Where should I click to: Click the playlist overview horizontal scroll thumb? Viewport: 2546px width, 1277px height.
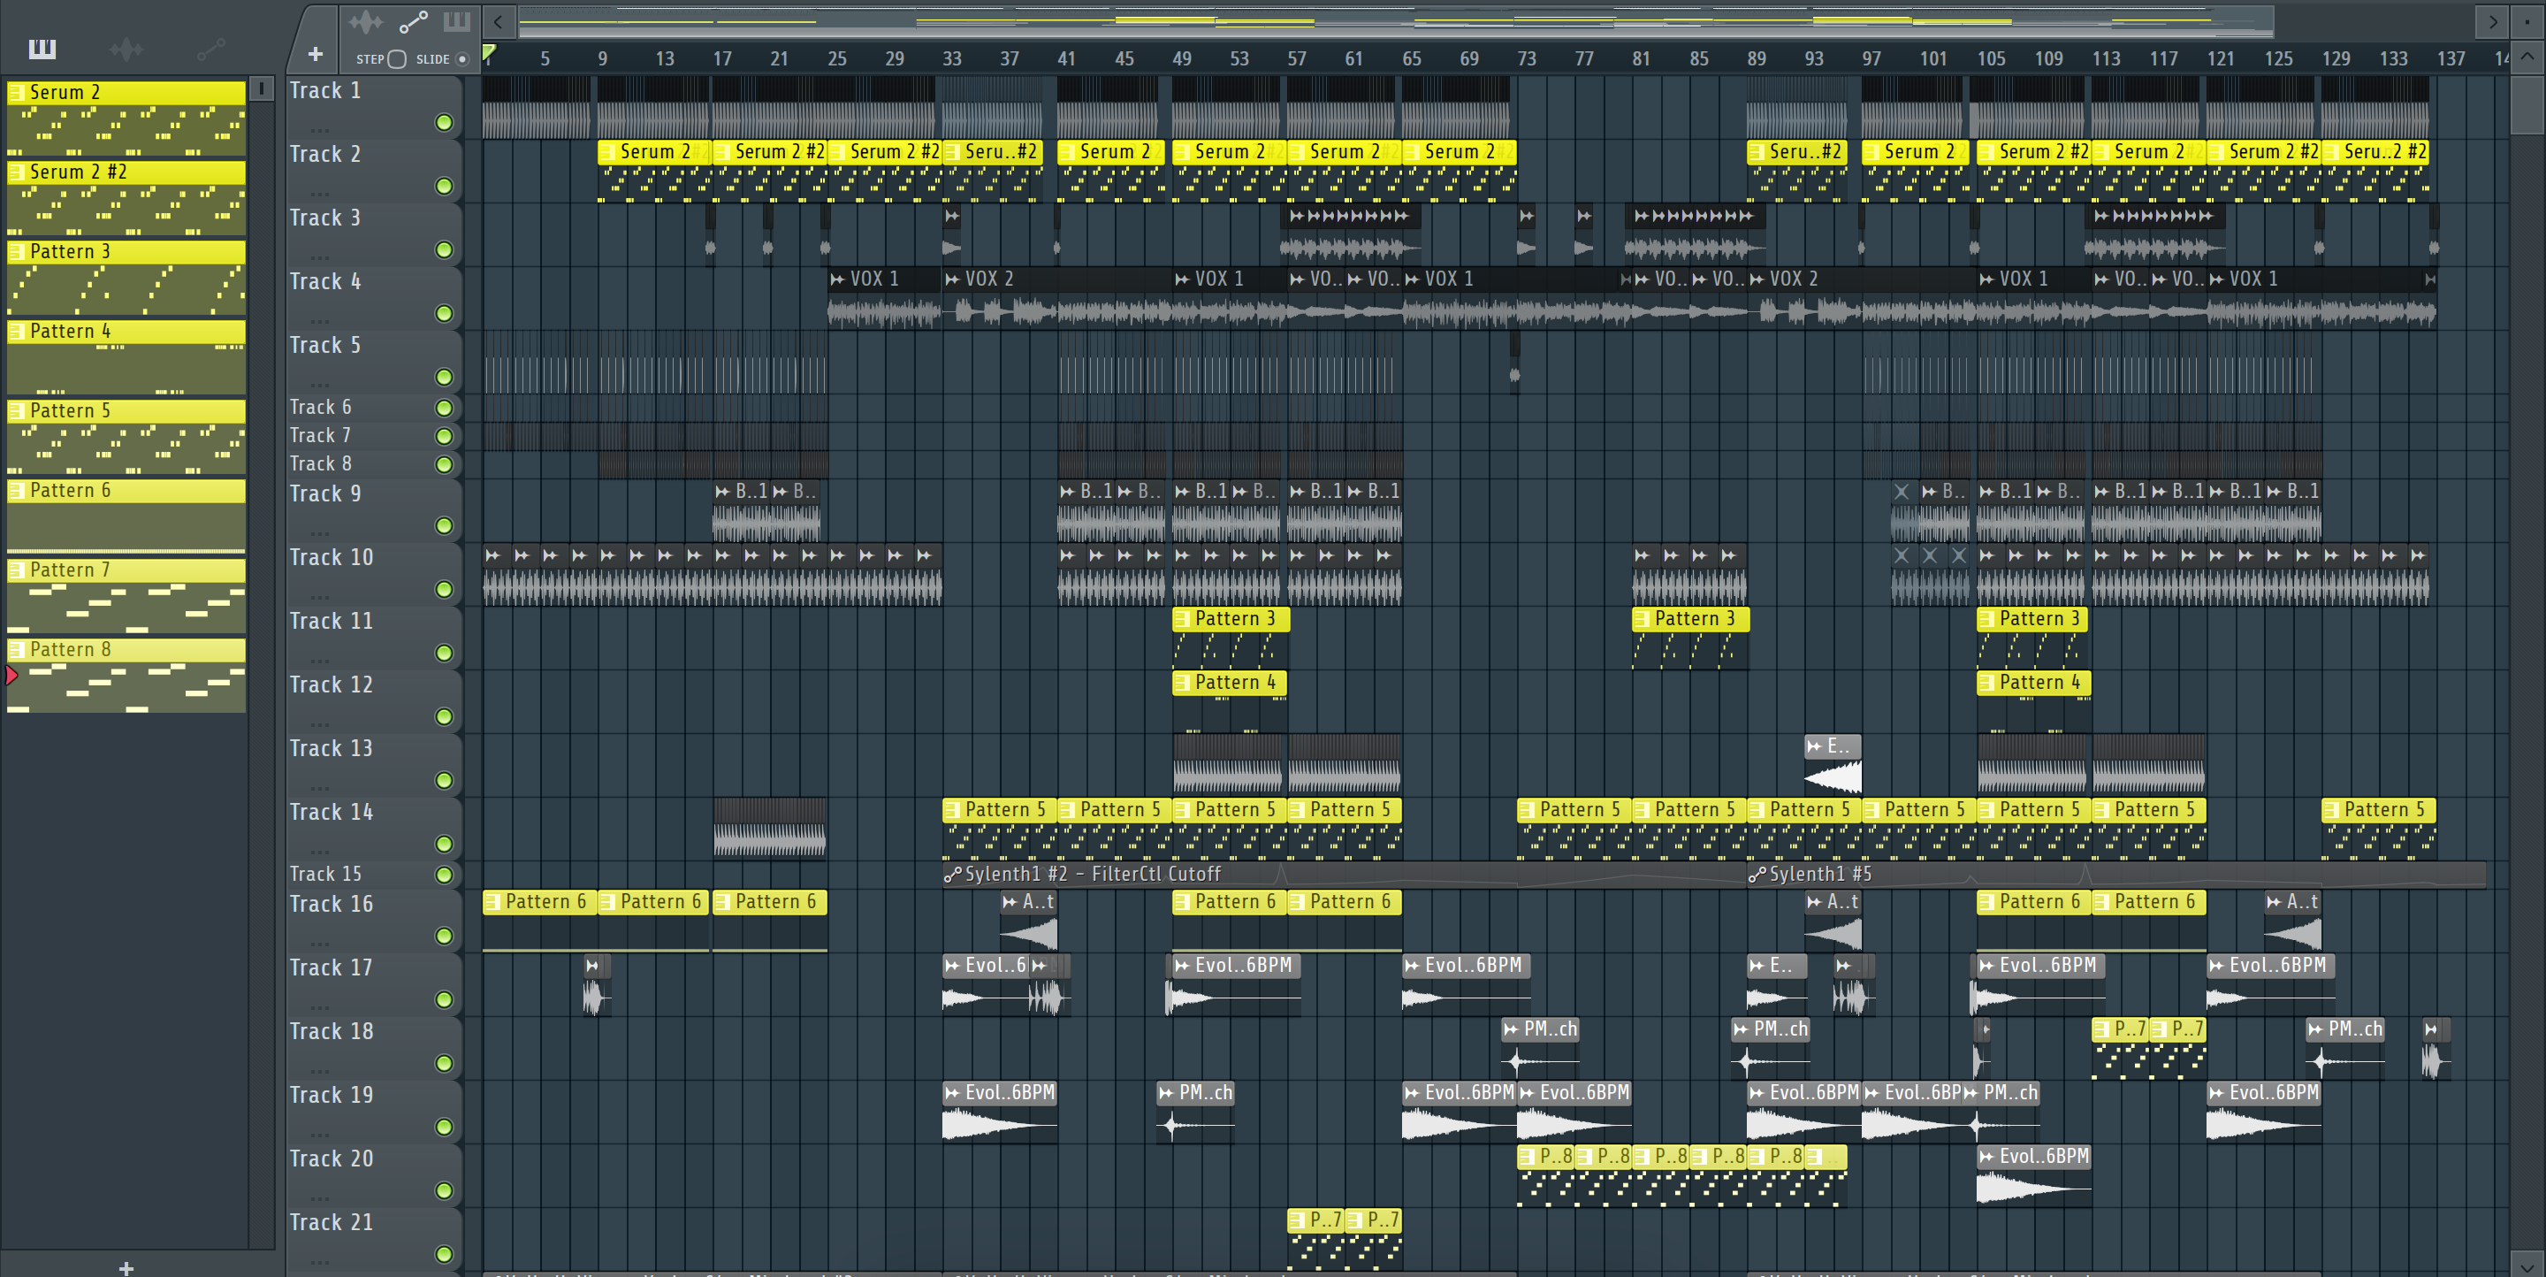[x=1396, y=20]
